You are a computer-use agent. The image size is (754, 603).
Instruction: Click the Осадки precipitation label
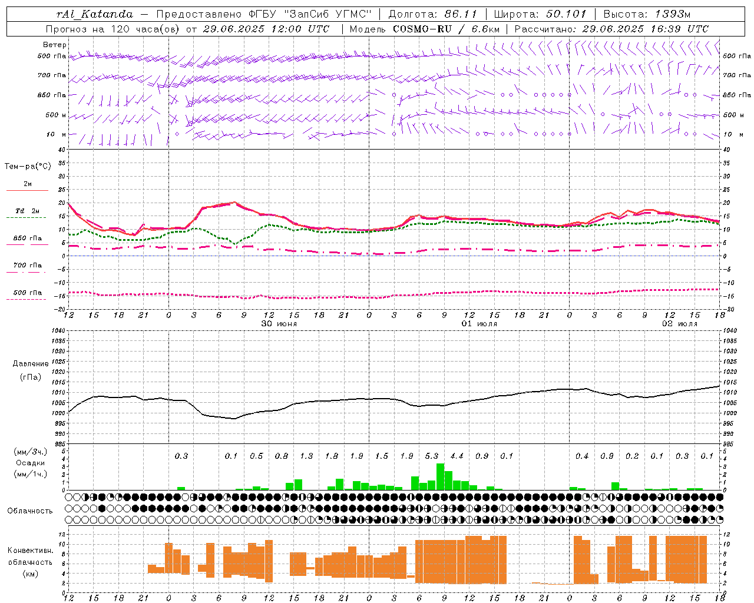point(30,463)
